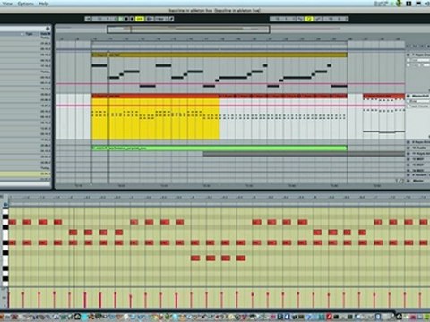Click the green Play button in transport
Viewport: 430px width, 322px height.
(121, 19)
